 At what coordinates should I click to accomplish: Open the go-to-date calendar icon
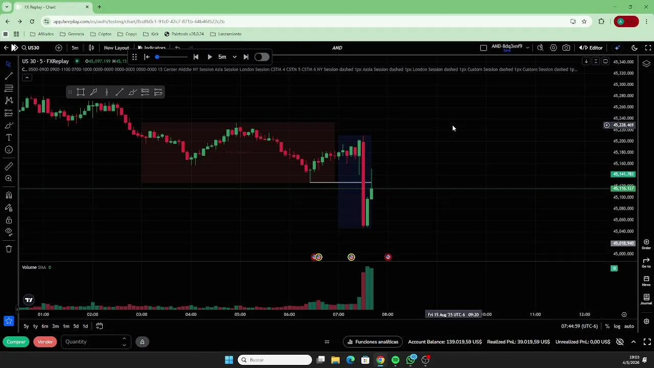click(x=100, y=326)
